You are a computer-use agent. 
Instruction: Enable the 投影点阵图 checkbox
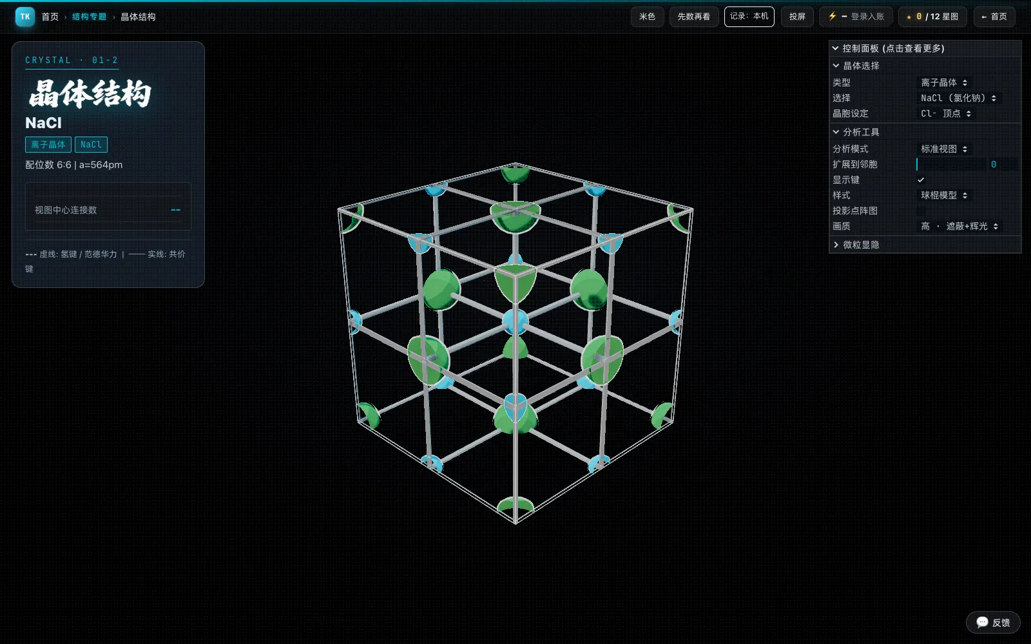point(921,211)
